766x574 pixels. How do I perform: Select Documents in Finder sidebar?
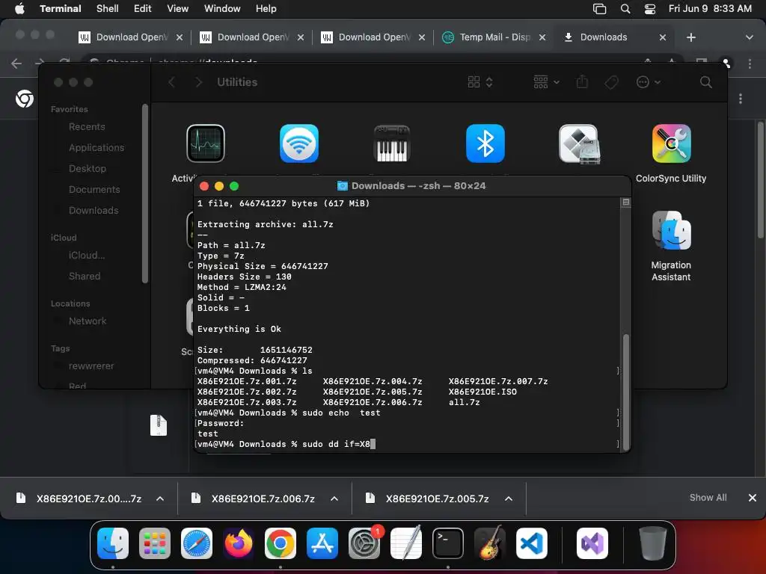(x=94, y=190)
